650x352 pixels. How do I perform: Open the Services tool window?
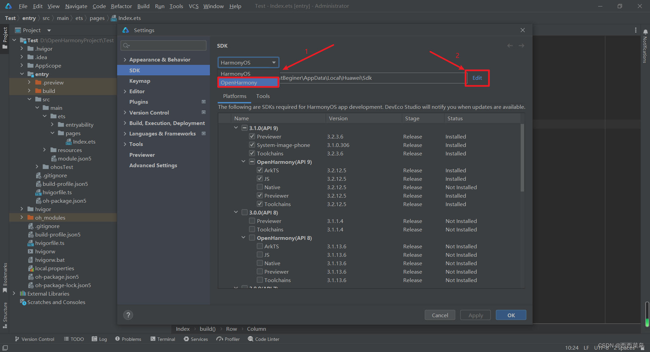coord(196,339)
